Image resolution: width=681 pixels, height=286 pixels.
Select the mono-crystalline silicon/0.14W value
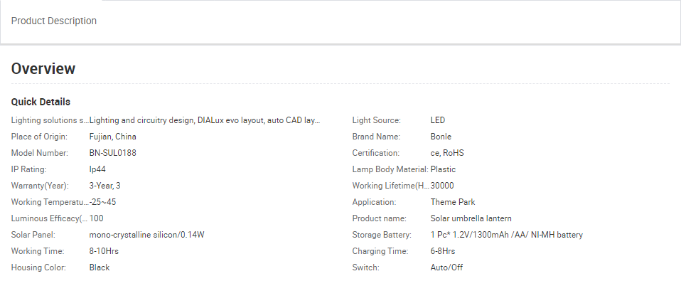point(147,235)
